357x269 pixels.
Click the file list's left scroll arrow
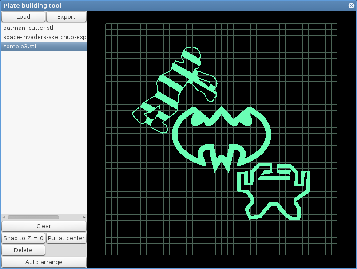[4, 217]
